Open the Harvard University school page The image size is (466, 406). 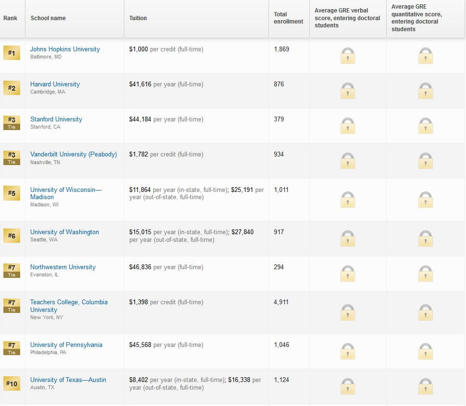click(x=55, y=84)
